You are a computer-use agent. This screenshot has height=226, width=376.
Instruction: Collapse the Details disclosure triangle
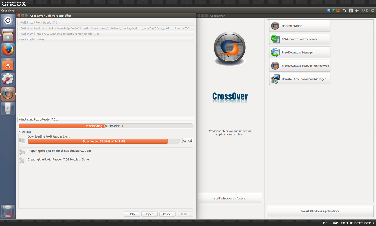(x=20, y=132)
